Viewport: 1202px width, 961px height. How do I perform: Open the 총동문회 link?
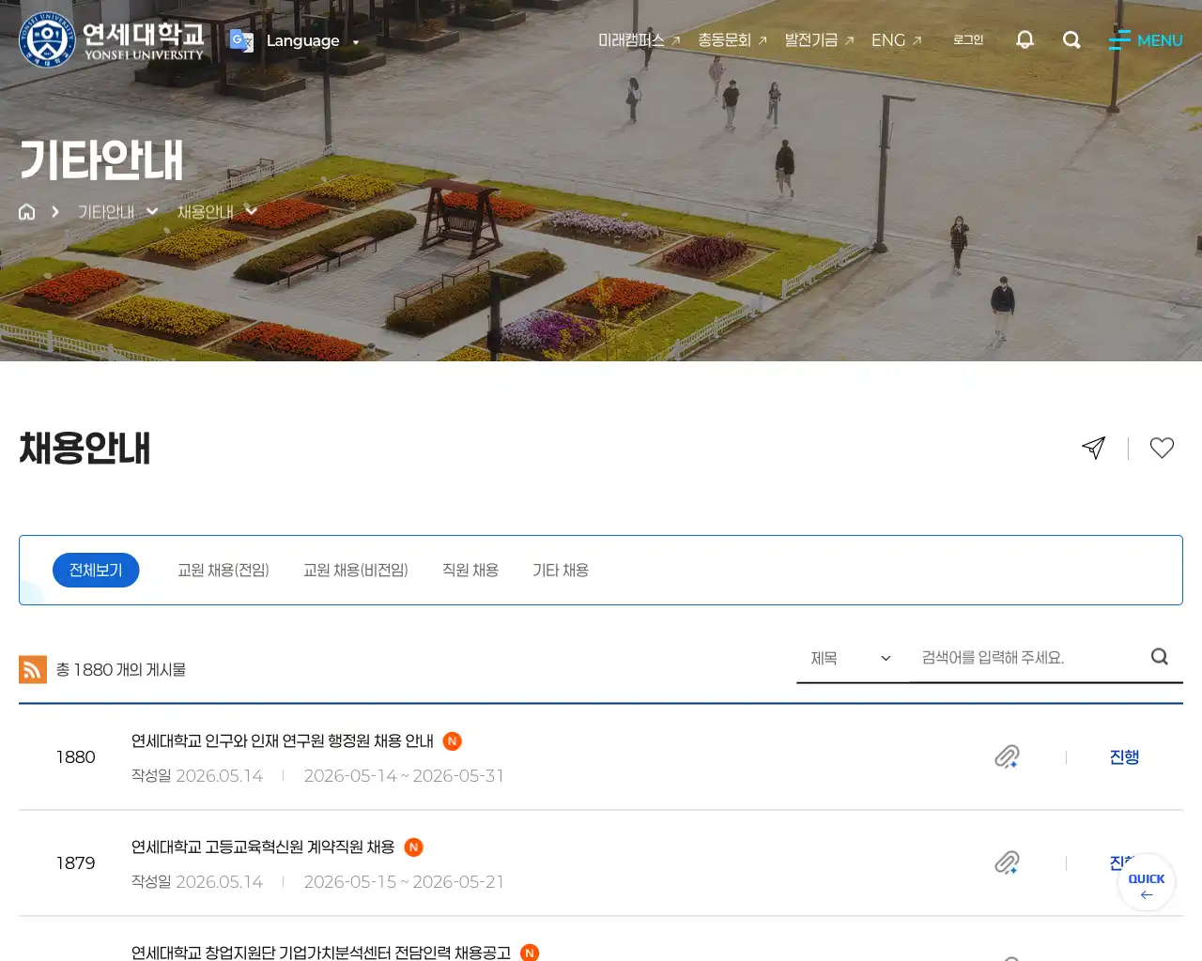pos(732,40)
